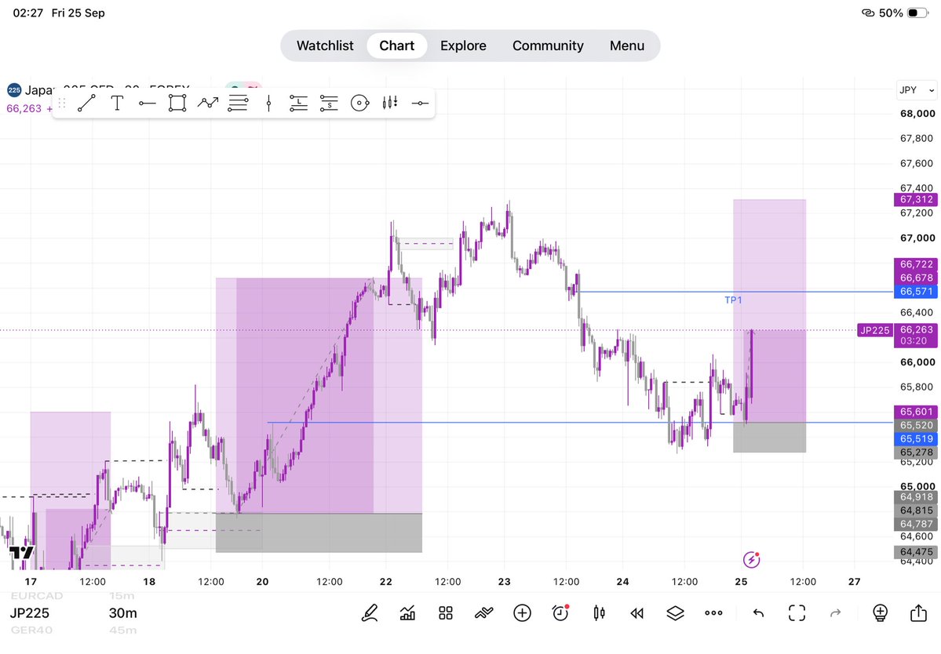Tap the 64,475 gray price label

916,551
